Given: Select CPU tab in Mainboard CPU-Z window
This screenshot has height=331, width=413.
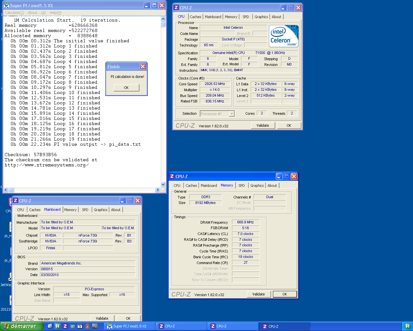Looking at the screenshot, I should [x=21, y=210].
